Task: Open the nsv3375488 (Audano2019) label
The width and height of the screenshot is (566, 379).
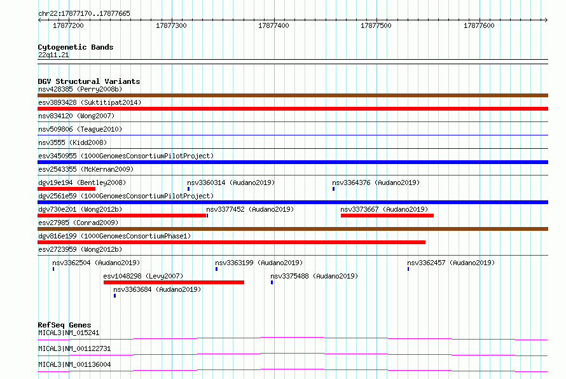Action: pos(314,276)
